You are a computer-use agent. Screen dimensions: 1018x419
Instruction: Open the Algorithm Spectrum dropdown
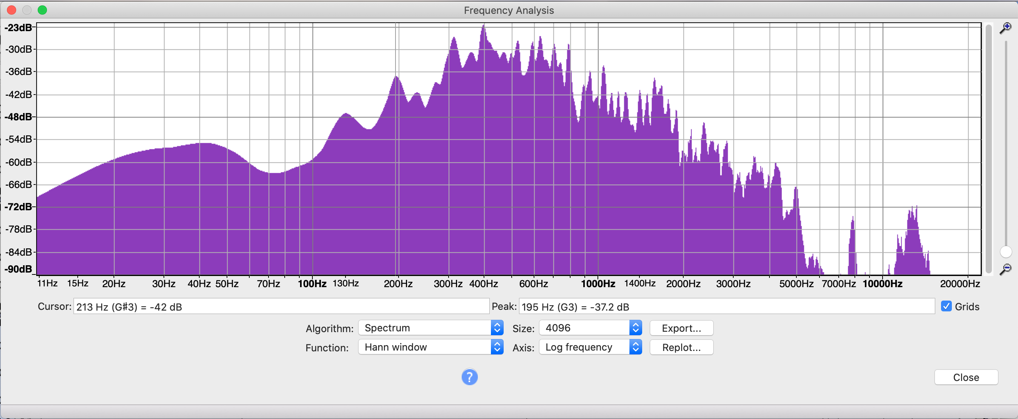coord(431,328)
